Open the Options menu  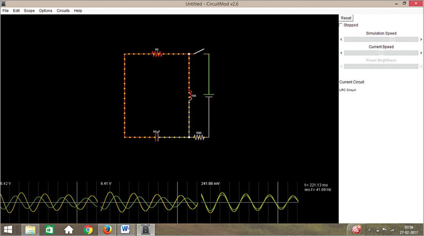(46, 11)
